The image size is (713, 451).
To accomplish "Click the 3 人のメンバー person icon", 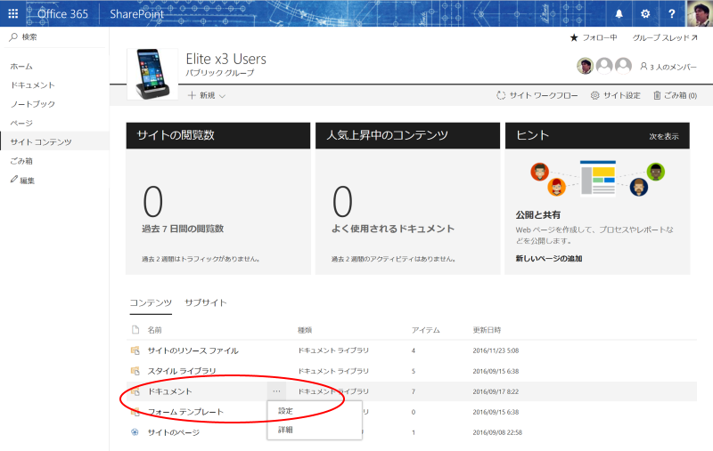I will [643, 66].
